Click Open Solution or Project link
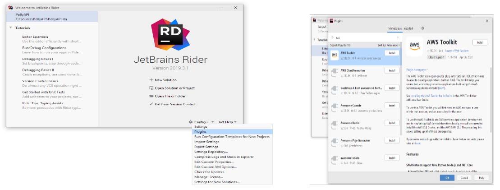 point(175,88)
